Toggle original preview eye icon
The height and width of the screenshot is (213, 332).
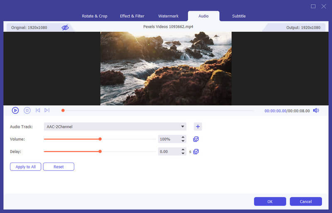pyautogui.click(x=65, y=27)
